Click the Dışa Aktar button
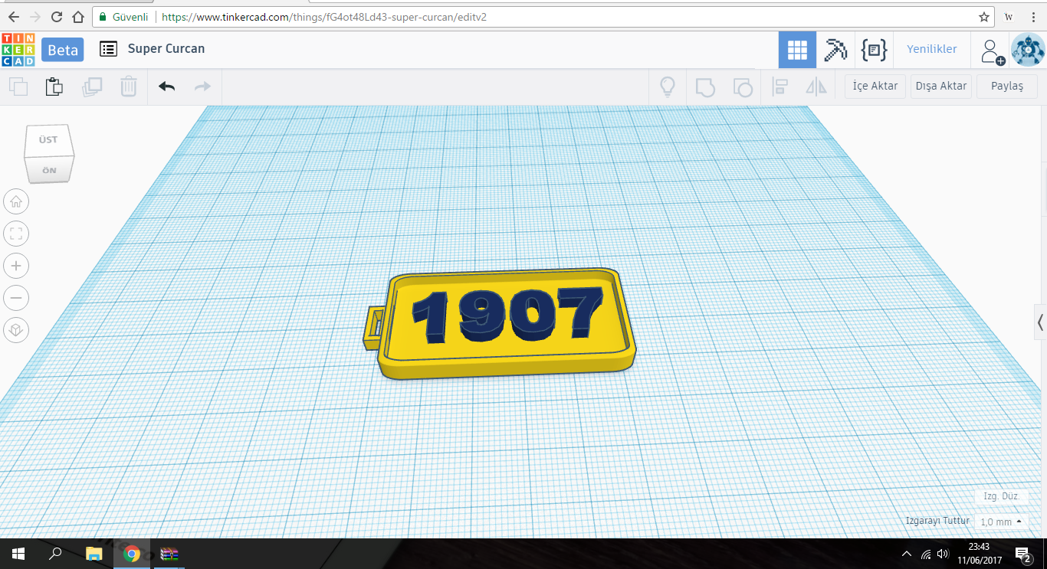1047x569 pixels. point(941,87)
